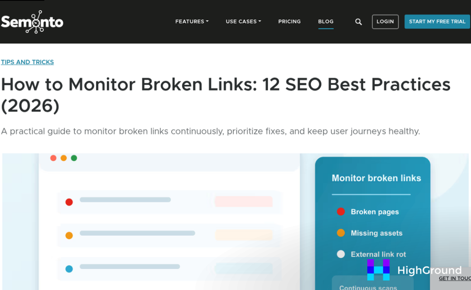The image size is (471, 290).
Task: Open the TIPS AND TRICKS category link
Action: (x=27, y=62)
